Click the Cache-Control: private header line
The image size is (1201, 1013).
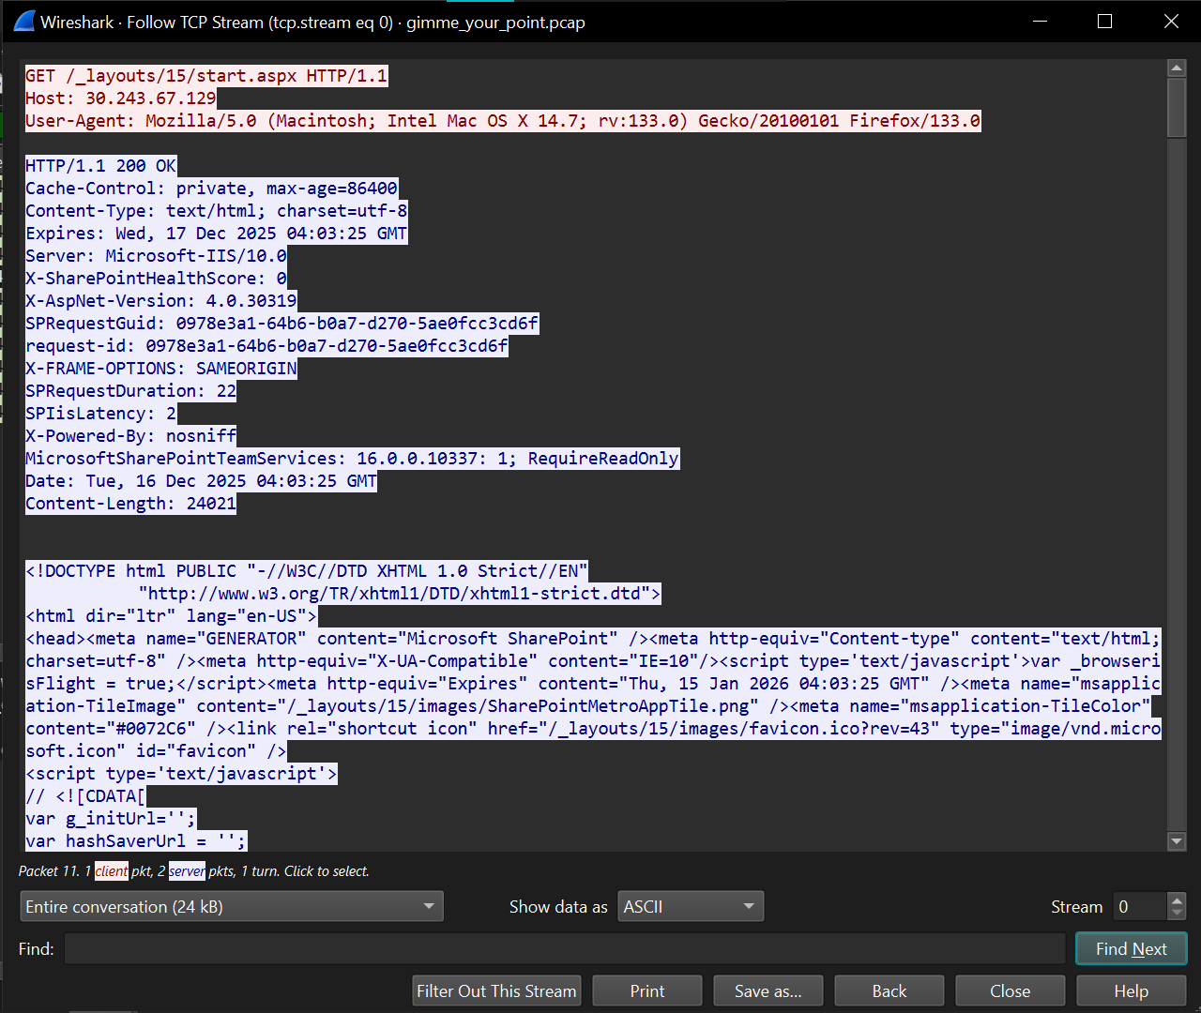(211, 189)
